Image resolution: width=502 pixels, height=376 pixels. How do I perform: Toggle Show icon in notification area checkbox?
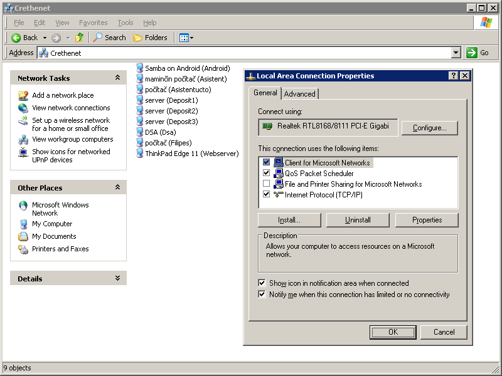click(262, 283)
